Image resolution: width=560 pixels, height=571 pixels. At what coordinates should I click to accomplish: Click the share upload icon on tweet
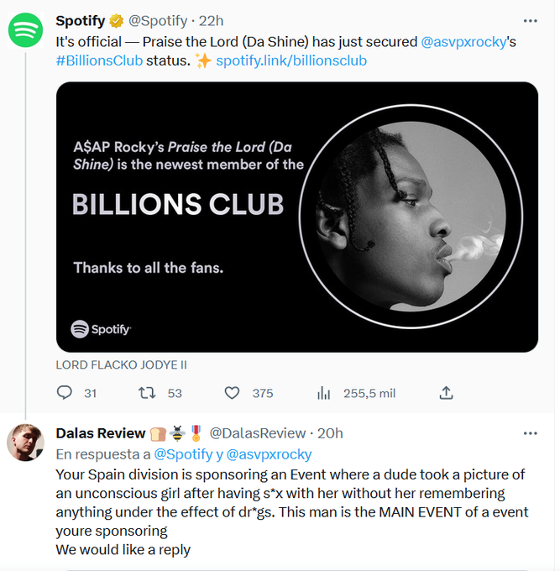[446, 393]
